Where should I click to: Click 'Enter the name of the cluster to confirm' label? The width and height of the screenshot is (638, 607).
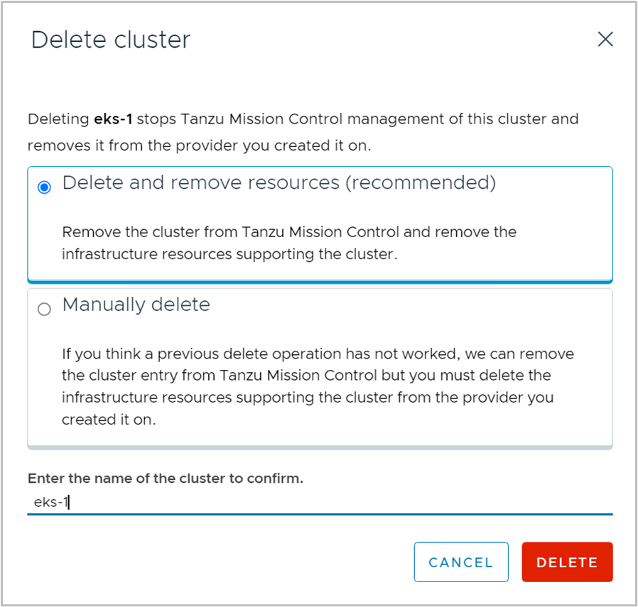click(x=166, y=479)
